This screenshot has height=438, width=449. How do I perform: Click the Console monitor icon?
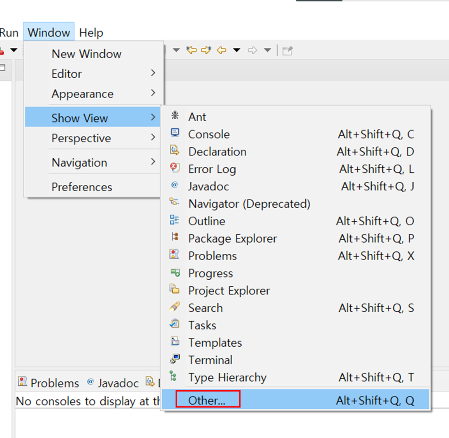(175, 132)
